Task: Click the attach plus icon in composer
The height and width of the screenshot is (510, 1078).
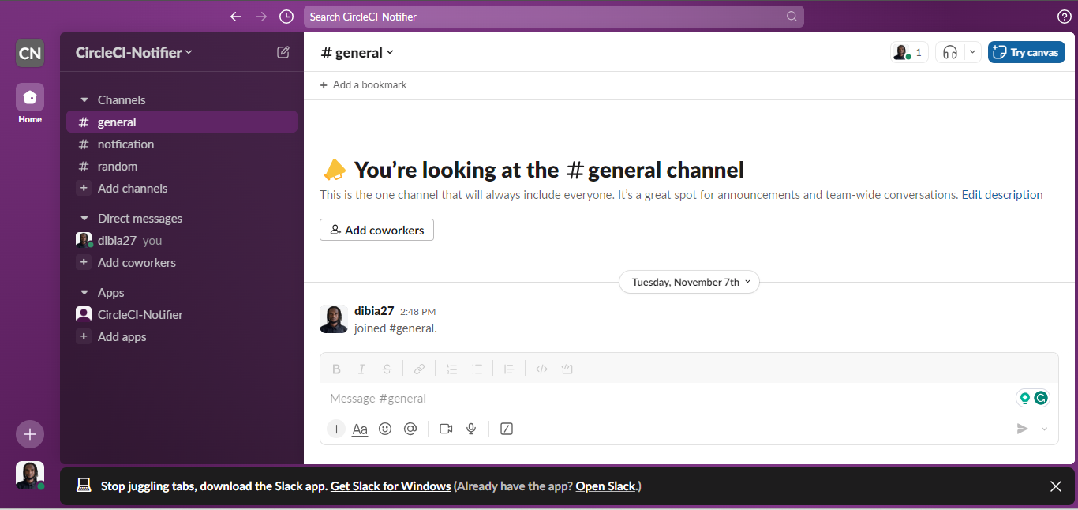Action: [336, 429]
